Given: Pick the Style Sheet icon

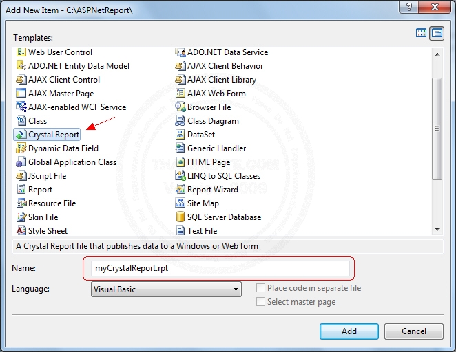Looking at the screenshot, I should pos(21,231).
